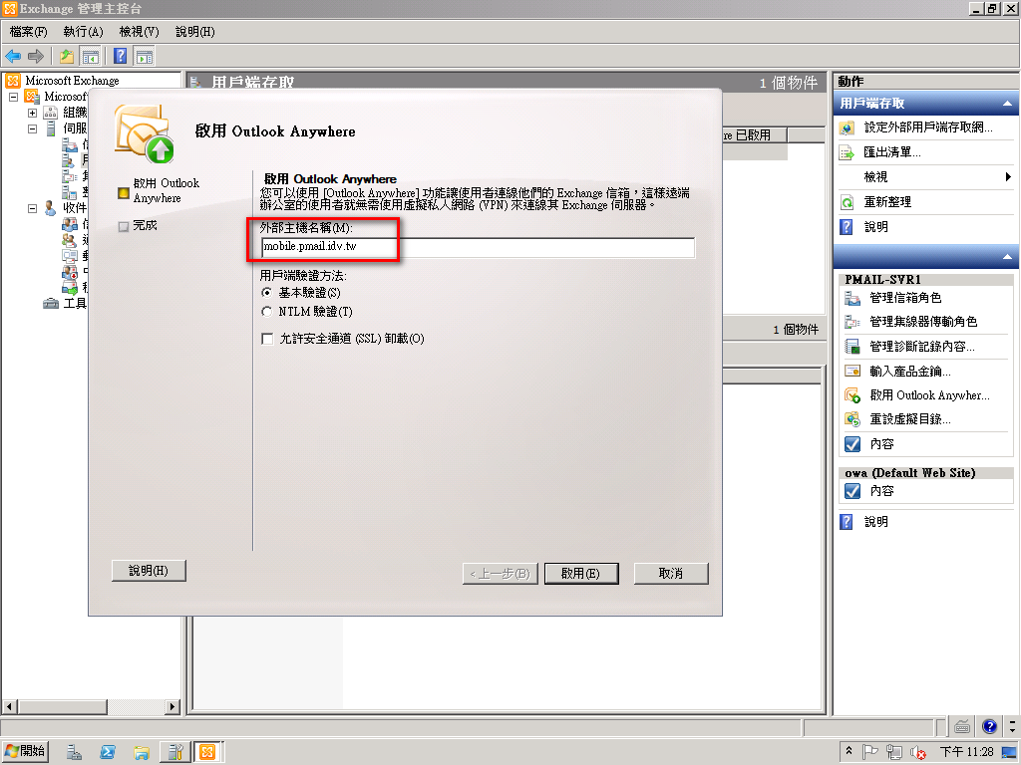Screen dimensions: 1021x765
Task: Open the 開始 Start menu
Action: click(25, 752)
